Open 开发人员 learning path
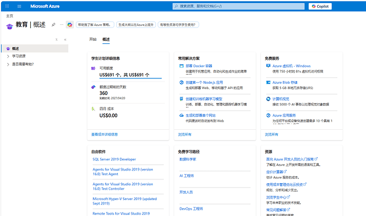Screen dimensions: 366x216 [x=186, y=192]
